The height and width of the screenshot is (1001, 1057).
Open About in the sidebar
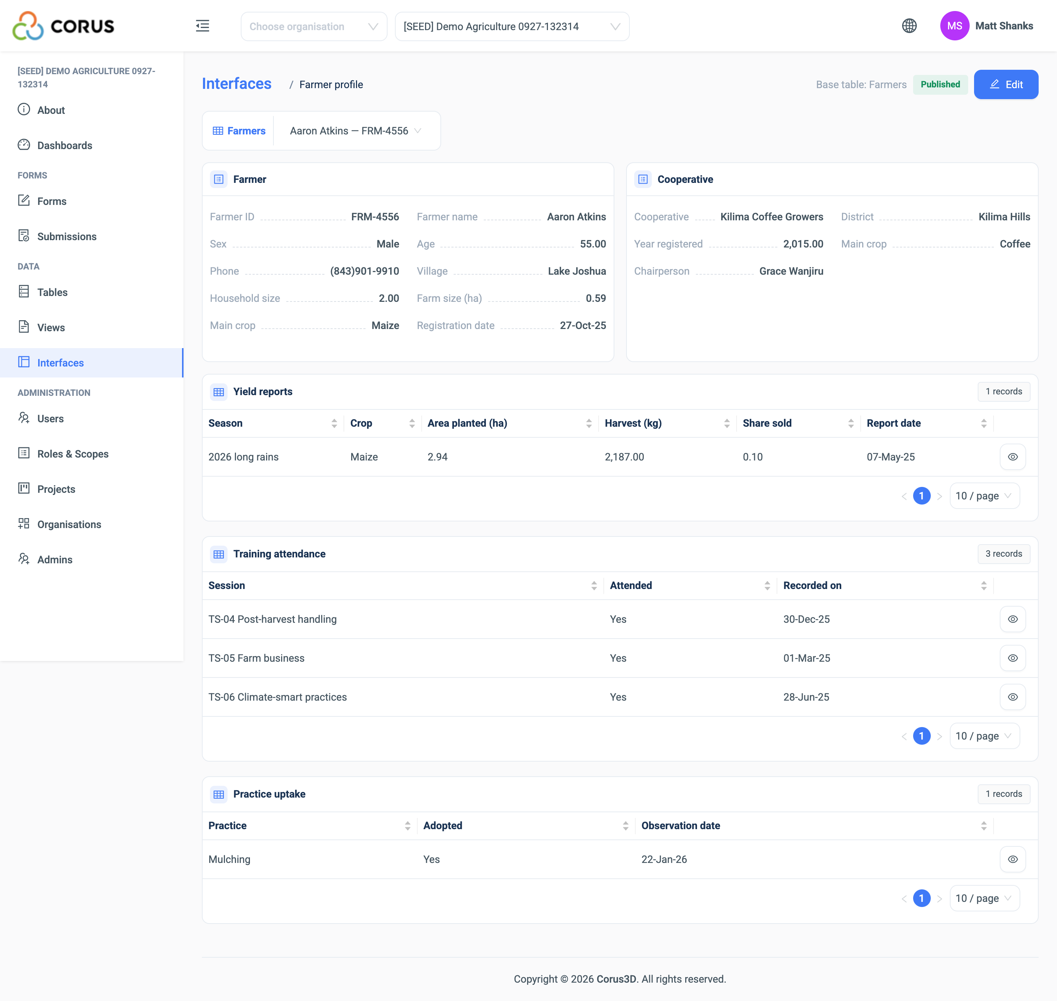[92, 110]
